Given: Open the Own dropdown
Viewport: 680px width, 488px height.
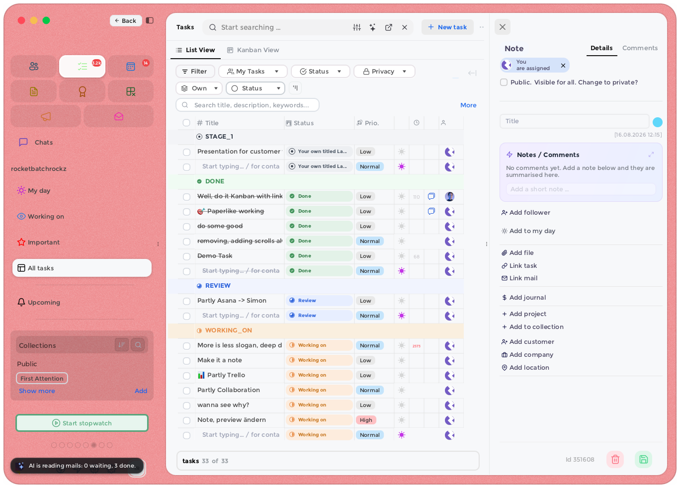Looking at the screenshot, I should [x=199, y=88].
